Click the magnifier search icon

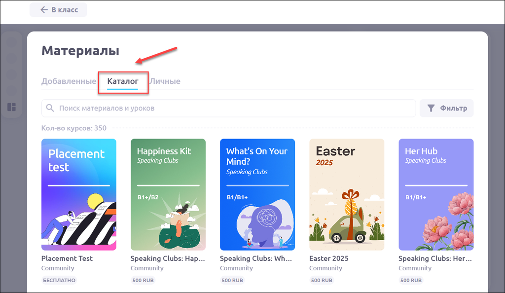click(x=50, y=108)
